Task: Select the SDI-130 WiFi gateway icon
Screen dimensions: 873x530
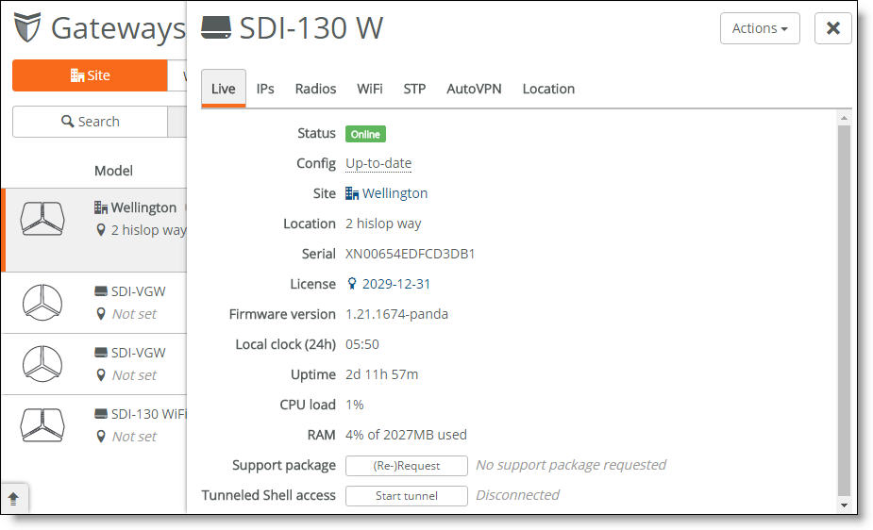Action: point(42,425)
